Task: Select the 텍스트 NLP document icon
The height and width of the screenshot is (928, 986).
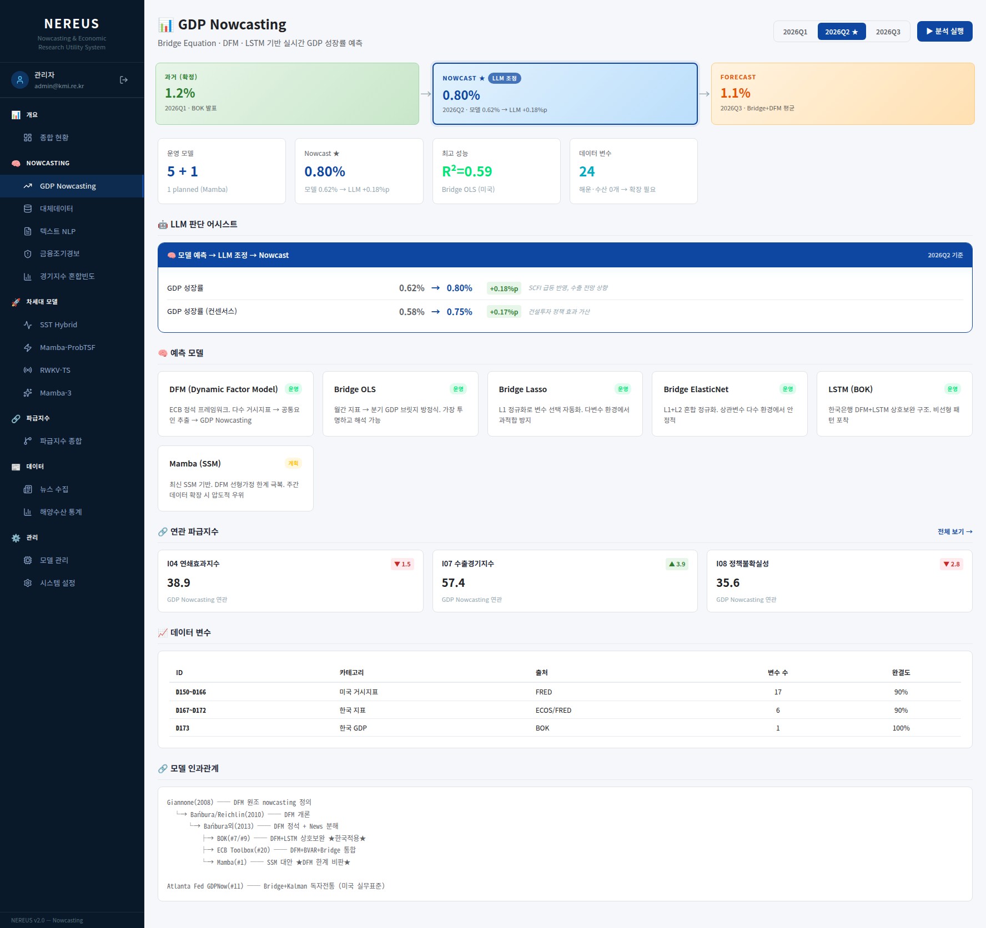Action: tap(28, 231)
